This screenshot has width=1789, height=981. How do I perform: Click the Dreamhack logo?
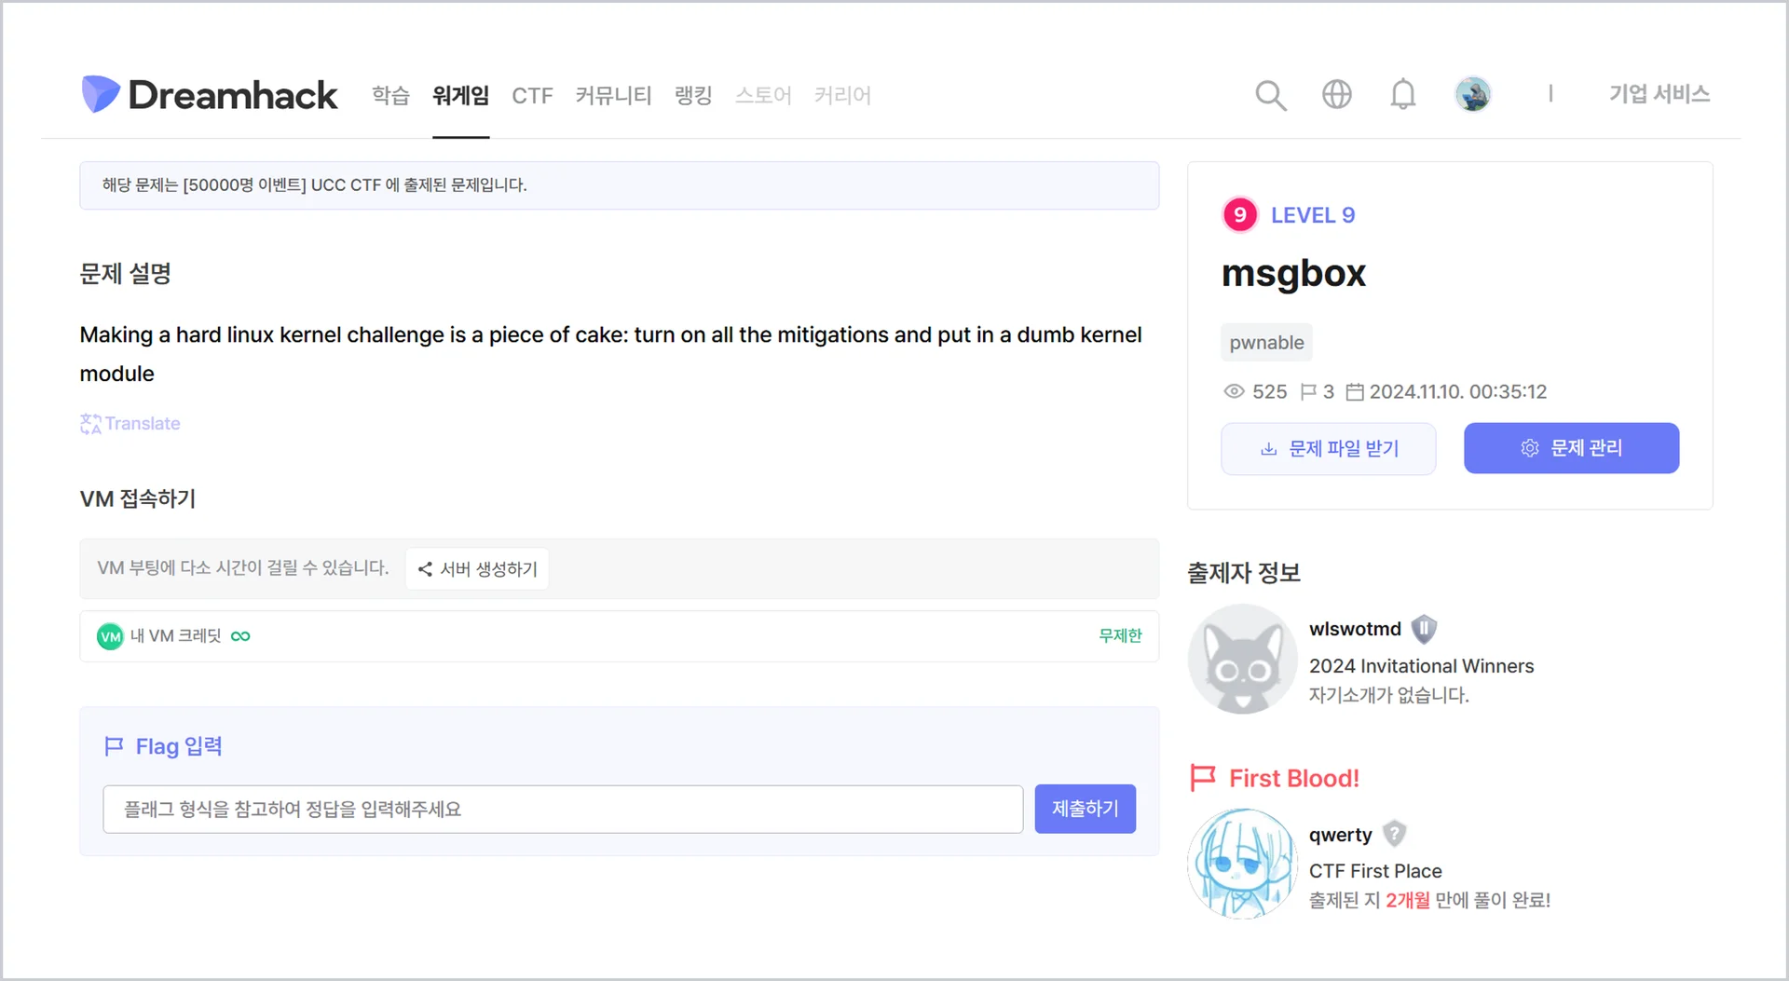pyautogui.click(x=209, y=94)
